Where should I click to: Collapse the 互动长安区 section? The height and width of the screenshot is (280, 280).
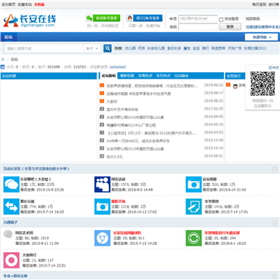275,169
